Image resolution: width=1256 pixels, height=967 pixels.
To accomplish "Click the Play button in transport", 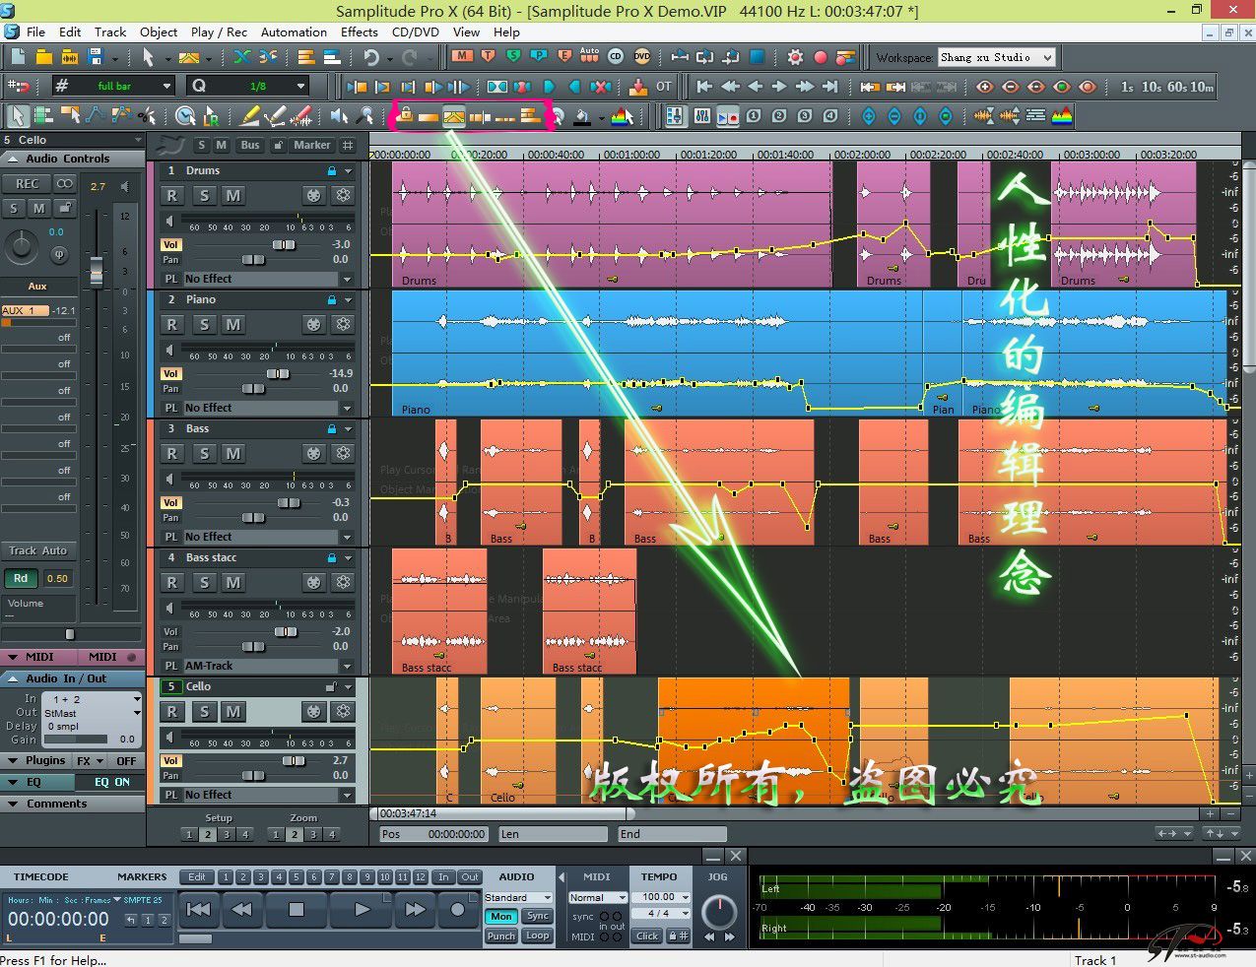I will click(x=362, y=910).
